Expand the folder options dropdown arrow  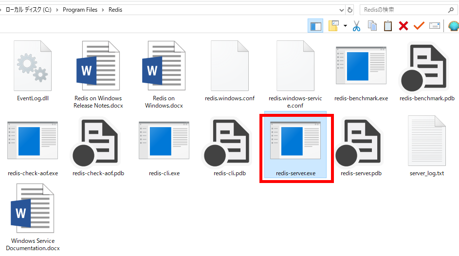[x=345, y=26]
